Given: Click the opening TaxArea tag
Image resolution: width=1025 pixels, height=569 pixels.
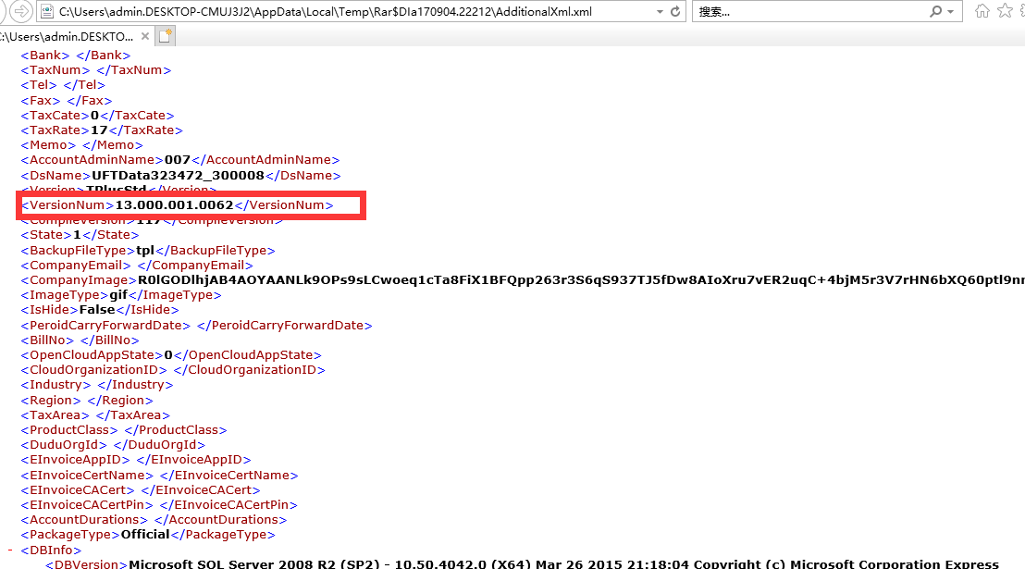Looking at the screenshot, I should (56, 415).
